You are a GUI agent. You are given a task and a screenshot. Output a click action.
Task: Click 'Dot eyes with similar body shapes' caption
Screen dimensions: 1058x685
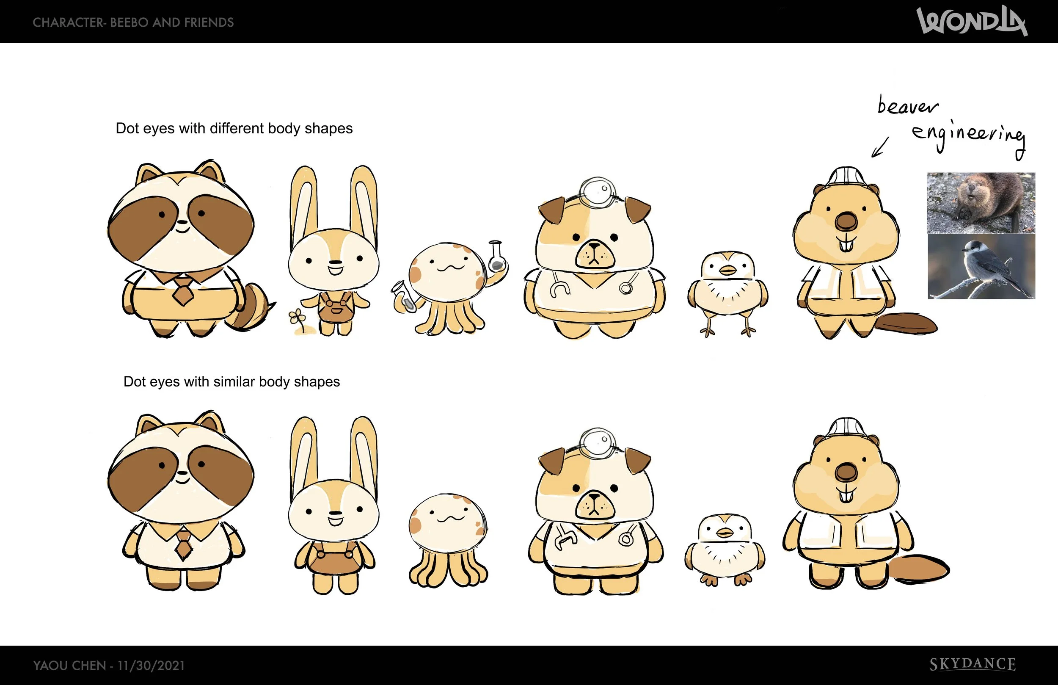click(231, 381)
